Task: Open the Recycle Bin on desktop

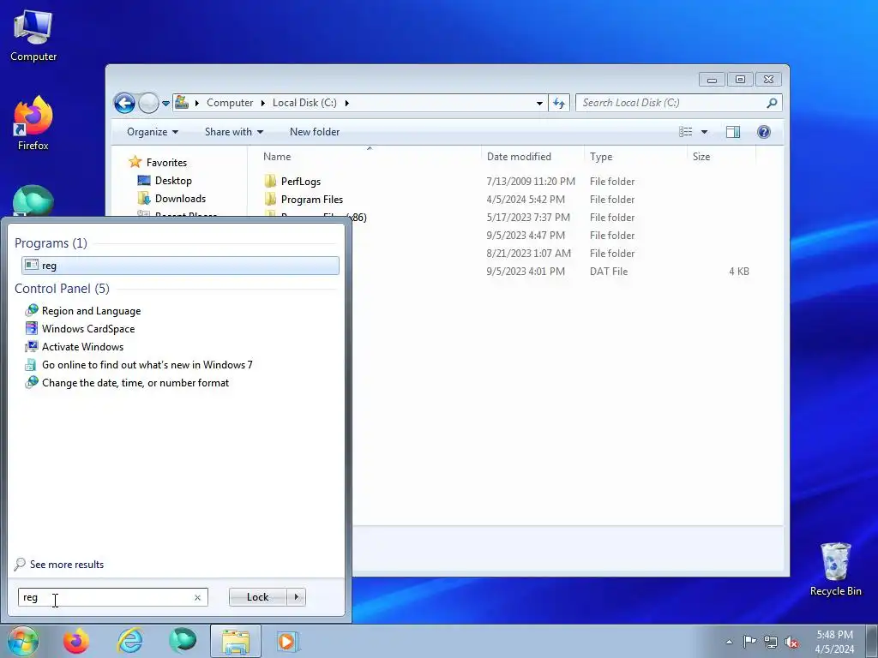Action: tap(835, 569)
